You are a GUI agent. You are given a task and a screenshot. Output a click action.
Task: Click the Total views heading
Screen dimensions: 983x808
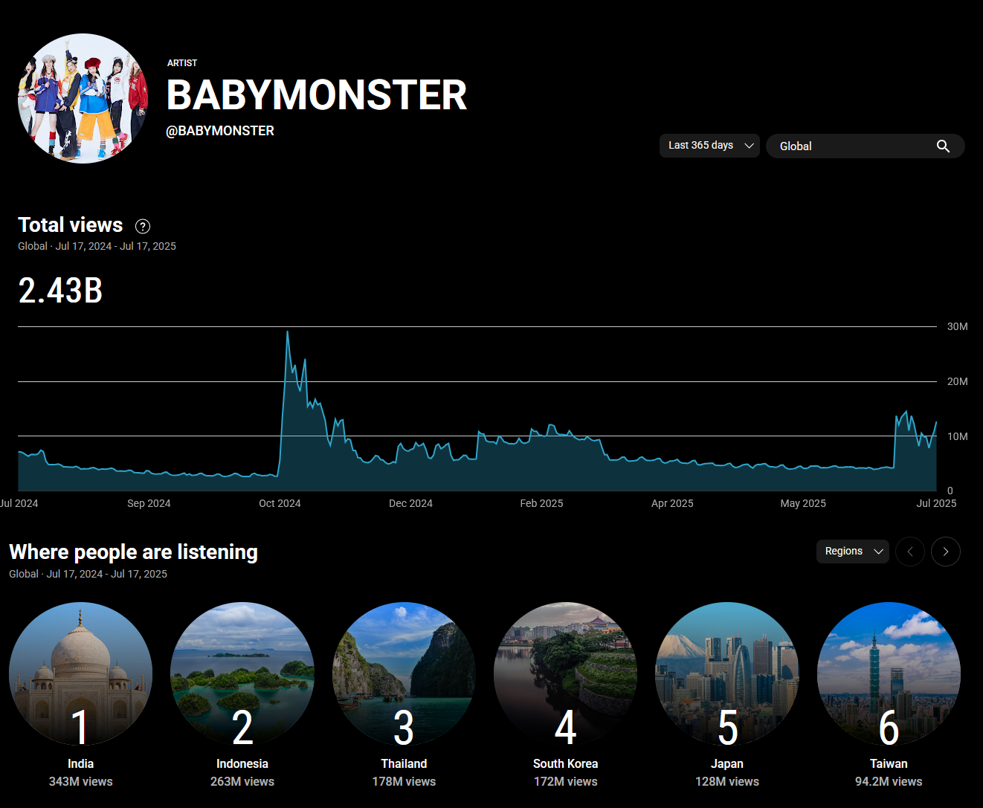(71, 225)
